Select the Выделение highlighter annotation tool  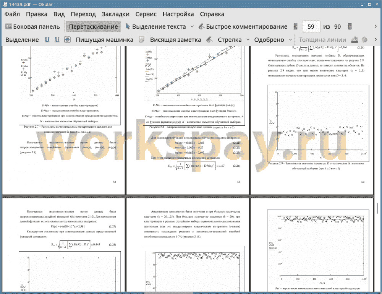point(22,40)
